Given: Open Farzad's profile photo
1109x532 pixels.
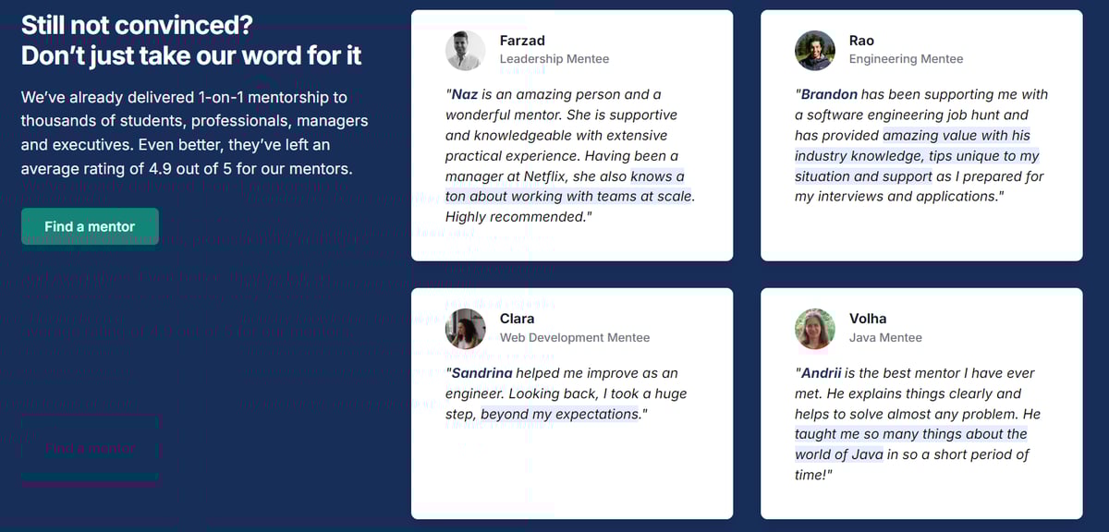Looking at the screenshot, I should pos(465,50).
